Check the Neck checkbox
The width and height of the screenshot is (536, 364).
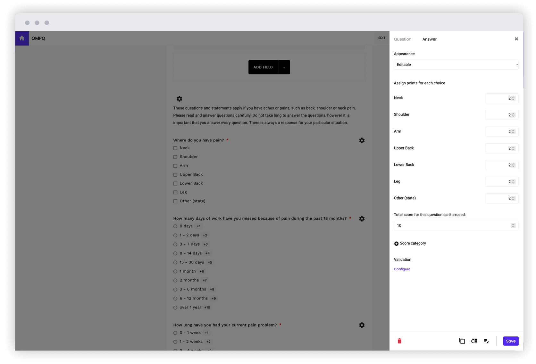pyautogui.click(x=175, y=148)
